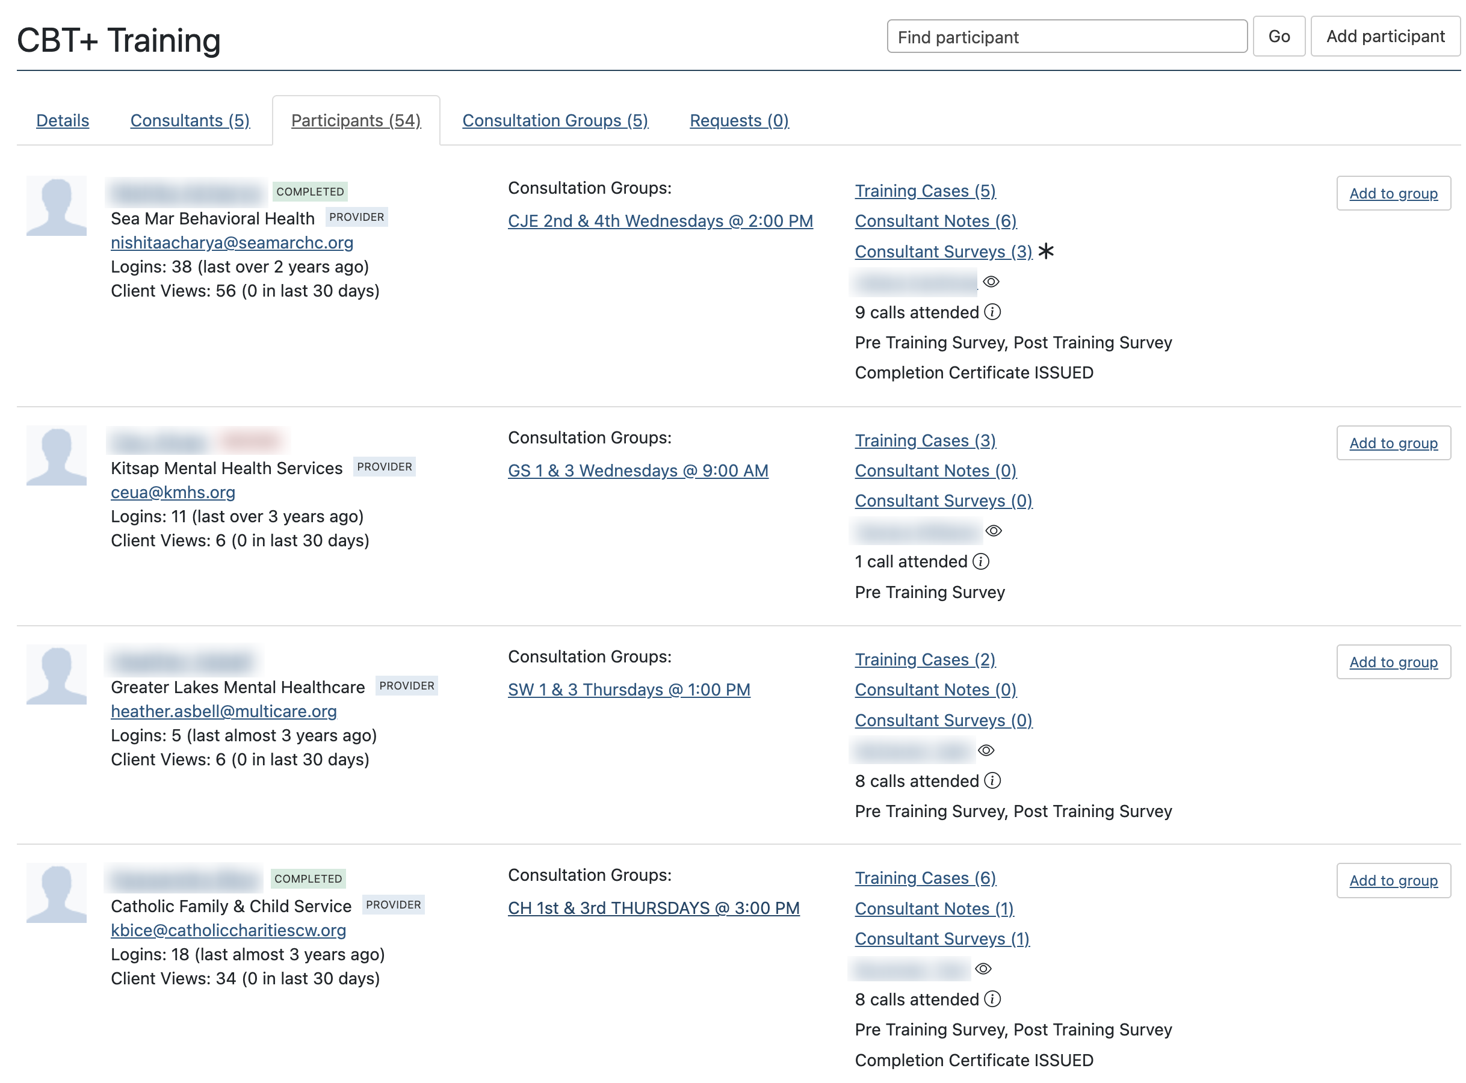1466x1083 pixels.
Task: Click the eye icon in Greater Lakes row
Action: click(x=986, y=751)
